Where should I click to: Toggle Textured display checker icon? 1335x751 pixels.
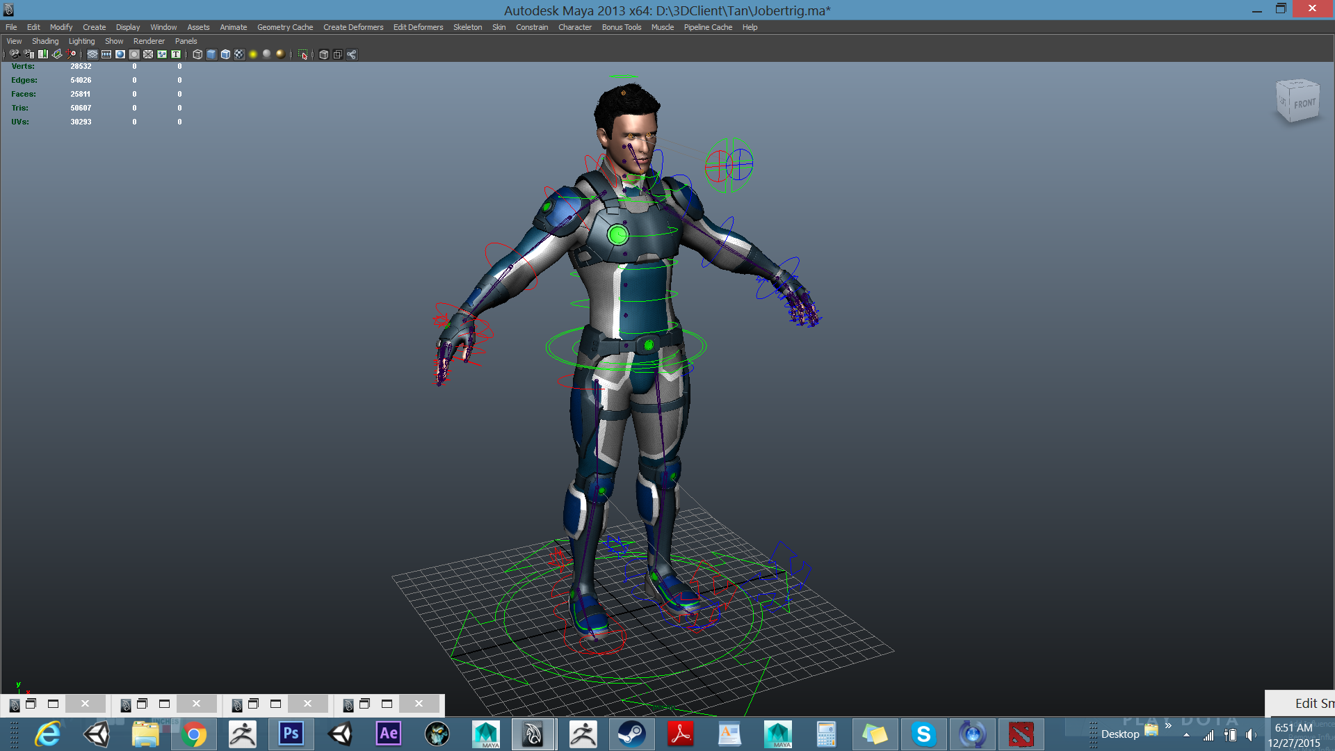coord(239,54)
